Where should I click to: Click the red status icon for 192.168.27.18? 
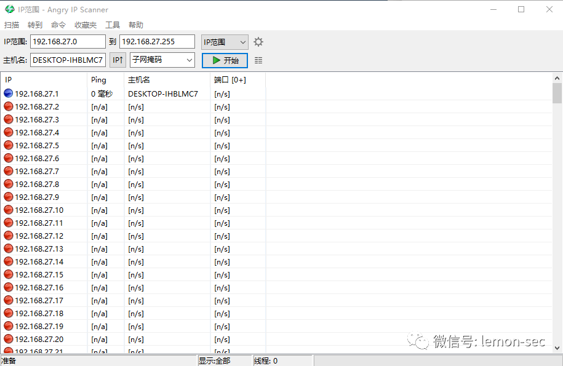pyautogui.click(x=8, y=313)
